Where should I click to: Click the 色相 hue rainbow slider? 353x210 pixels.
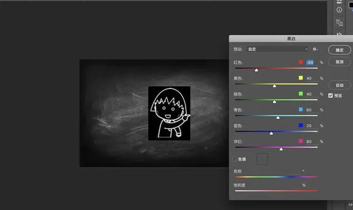(276, 177)
